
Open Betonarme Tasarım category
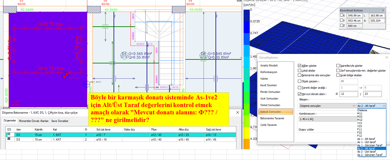coord(272,118)
